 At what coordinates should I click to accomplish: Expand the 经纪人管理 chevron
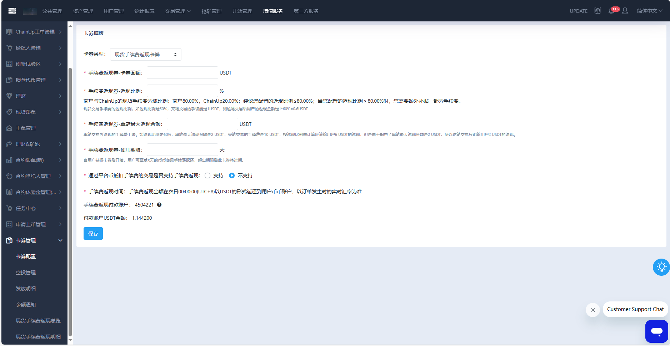[60, 48]
